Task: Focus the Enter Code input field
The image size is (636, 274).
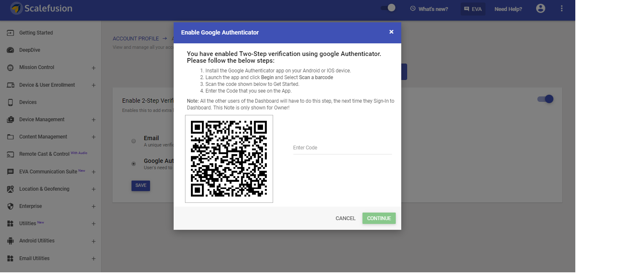Action: point(343,148)
